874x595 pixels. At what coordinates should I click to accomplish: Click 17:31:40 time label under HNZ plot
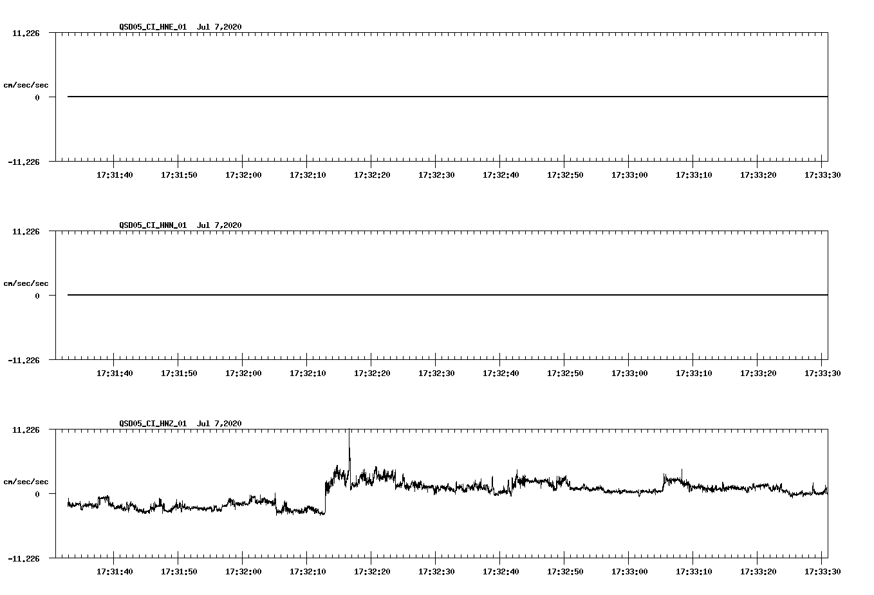115,571
